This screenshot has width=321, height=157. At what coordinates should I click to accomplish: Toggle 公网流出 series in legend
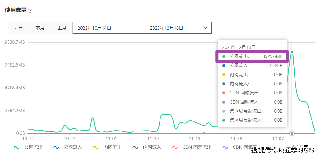click(28, 147)
